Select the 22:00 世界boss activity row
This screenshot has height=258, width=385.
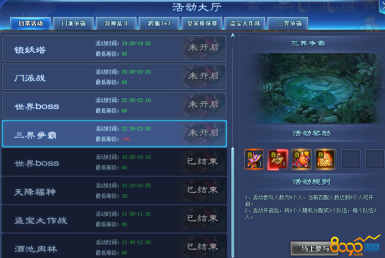115,105
